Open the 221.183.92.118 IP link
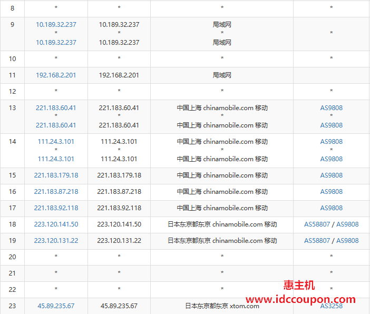 (56, 208)
